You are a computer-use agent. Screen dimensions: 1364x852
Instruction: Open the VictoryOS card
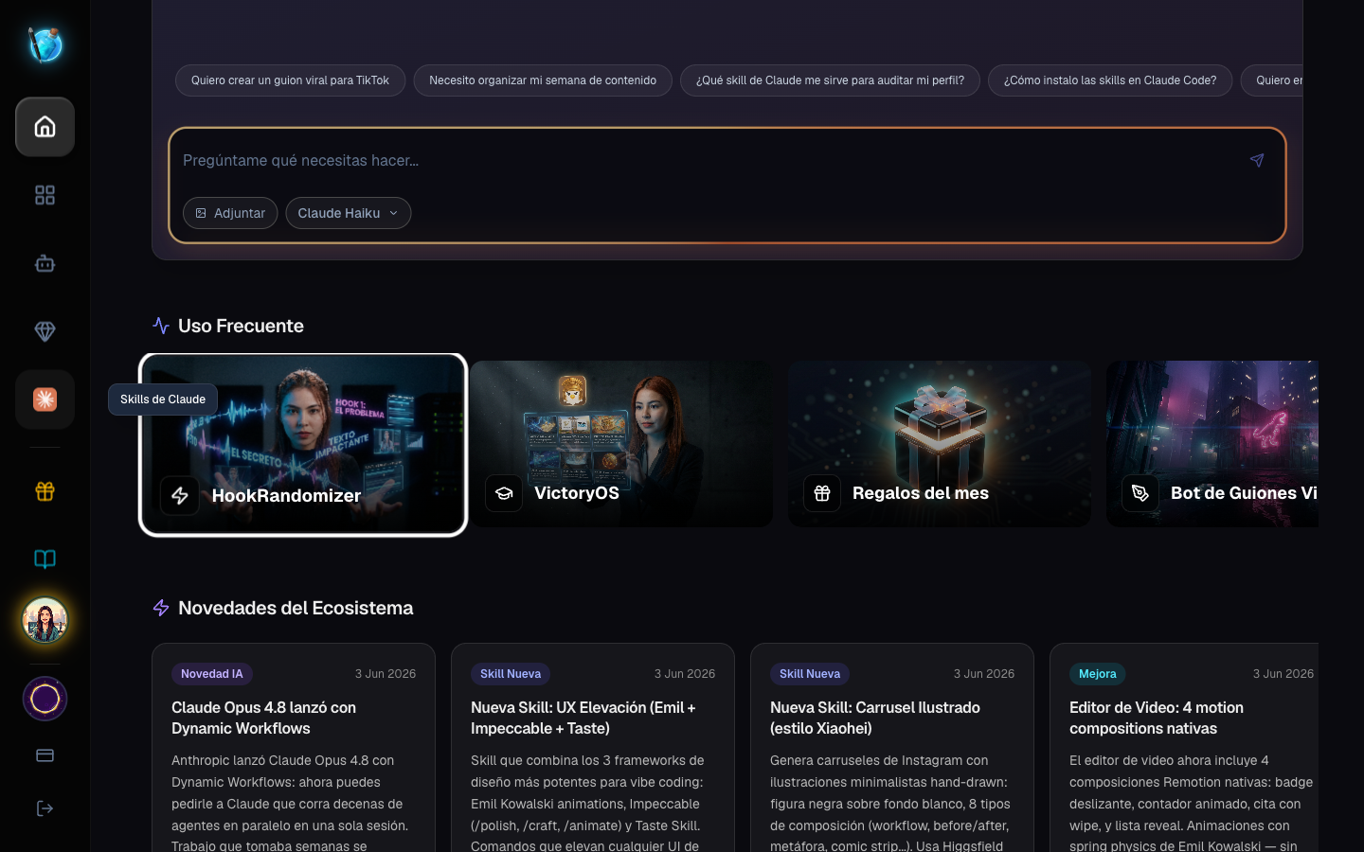(x=621, y=444)
